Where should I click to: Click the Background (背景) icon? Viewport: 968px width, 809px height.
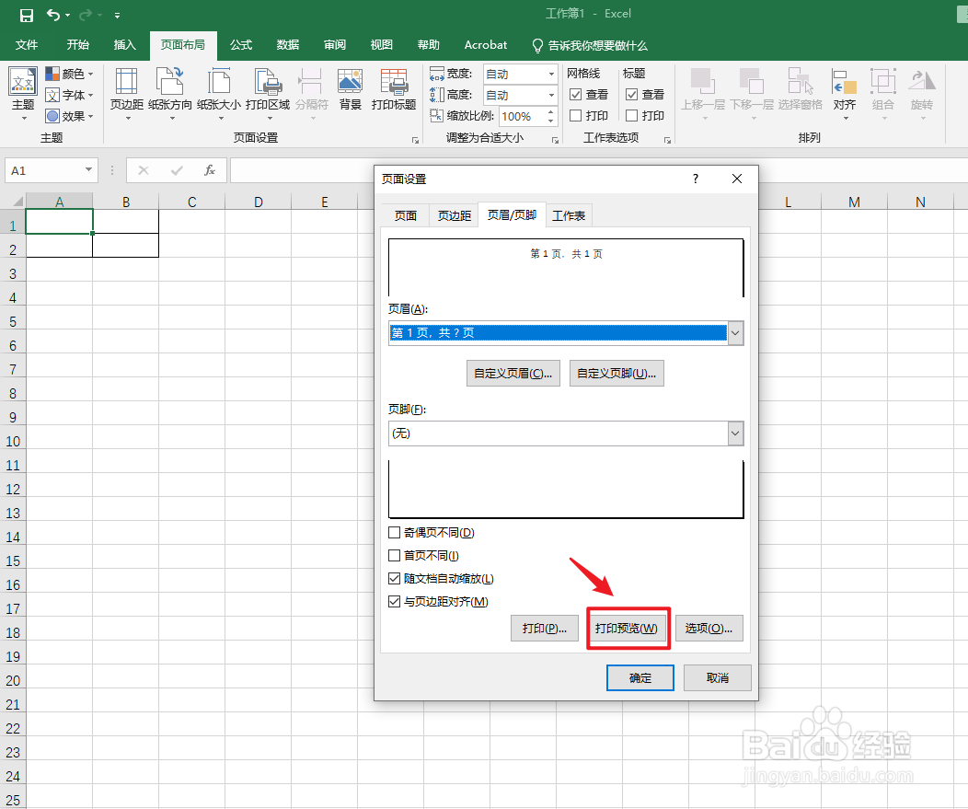tap(350, 82)
